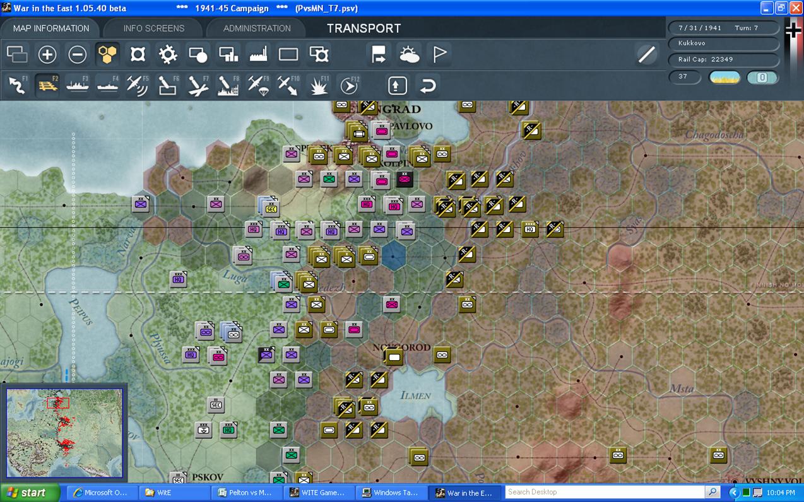The width and height of the screenshot is (804, 502).
Task: Select F5 air recon mode
Action: [138, 85]
